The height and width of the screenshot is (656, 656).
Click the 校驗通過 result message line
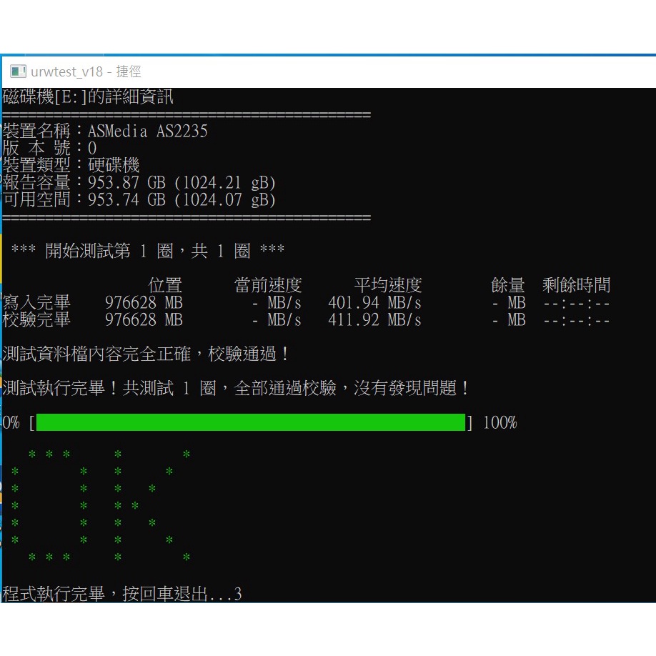coord(146,354)
